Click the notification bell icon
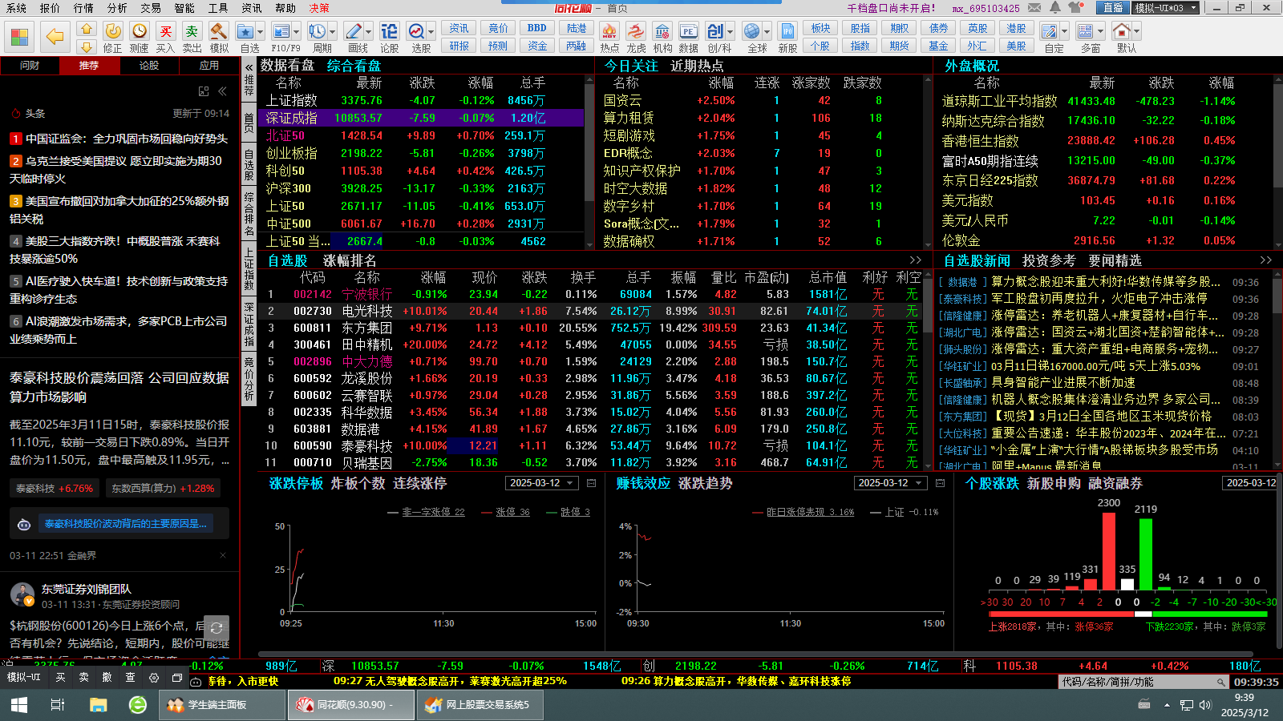1283x721 pixels. tap(1054, 8)
